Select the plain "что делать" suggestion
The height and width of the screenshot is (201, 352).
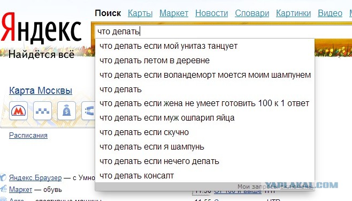pyautogui.click(x=205, y=90)
